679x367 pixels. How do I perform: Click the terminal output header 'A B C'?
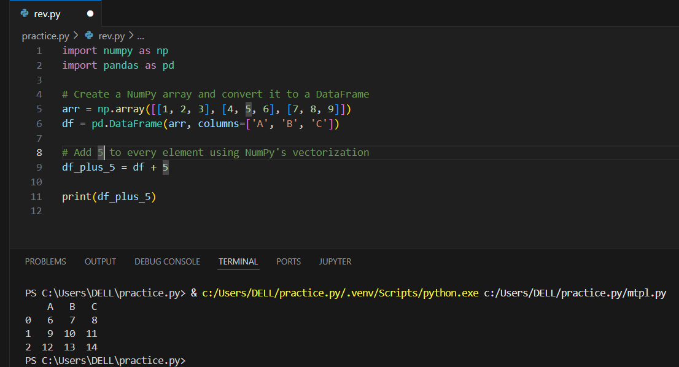(72, 307)
